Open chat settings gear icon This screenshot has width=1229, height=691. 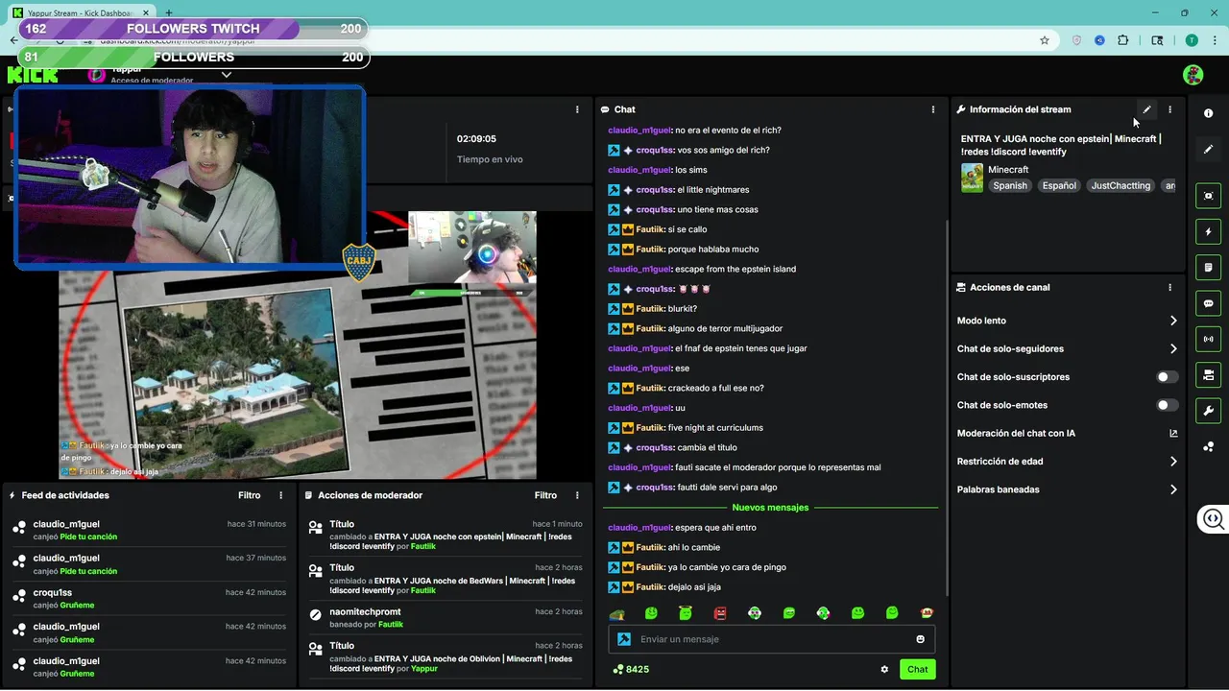pyautogui.click(x=884, y=669)
